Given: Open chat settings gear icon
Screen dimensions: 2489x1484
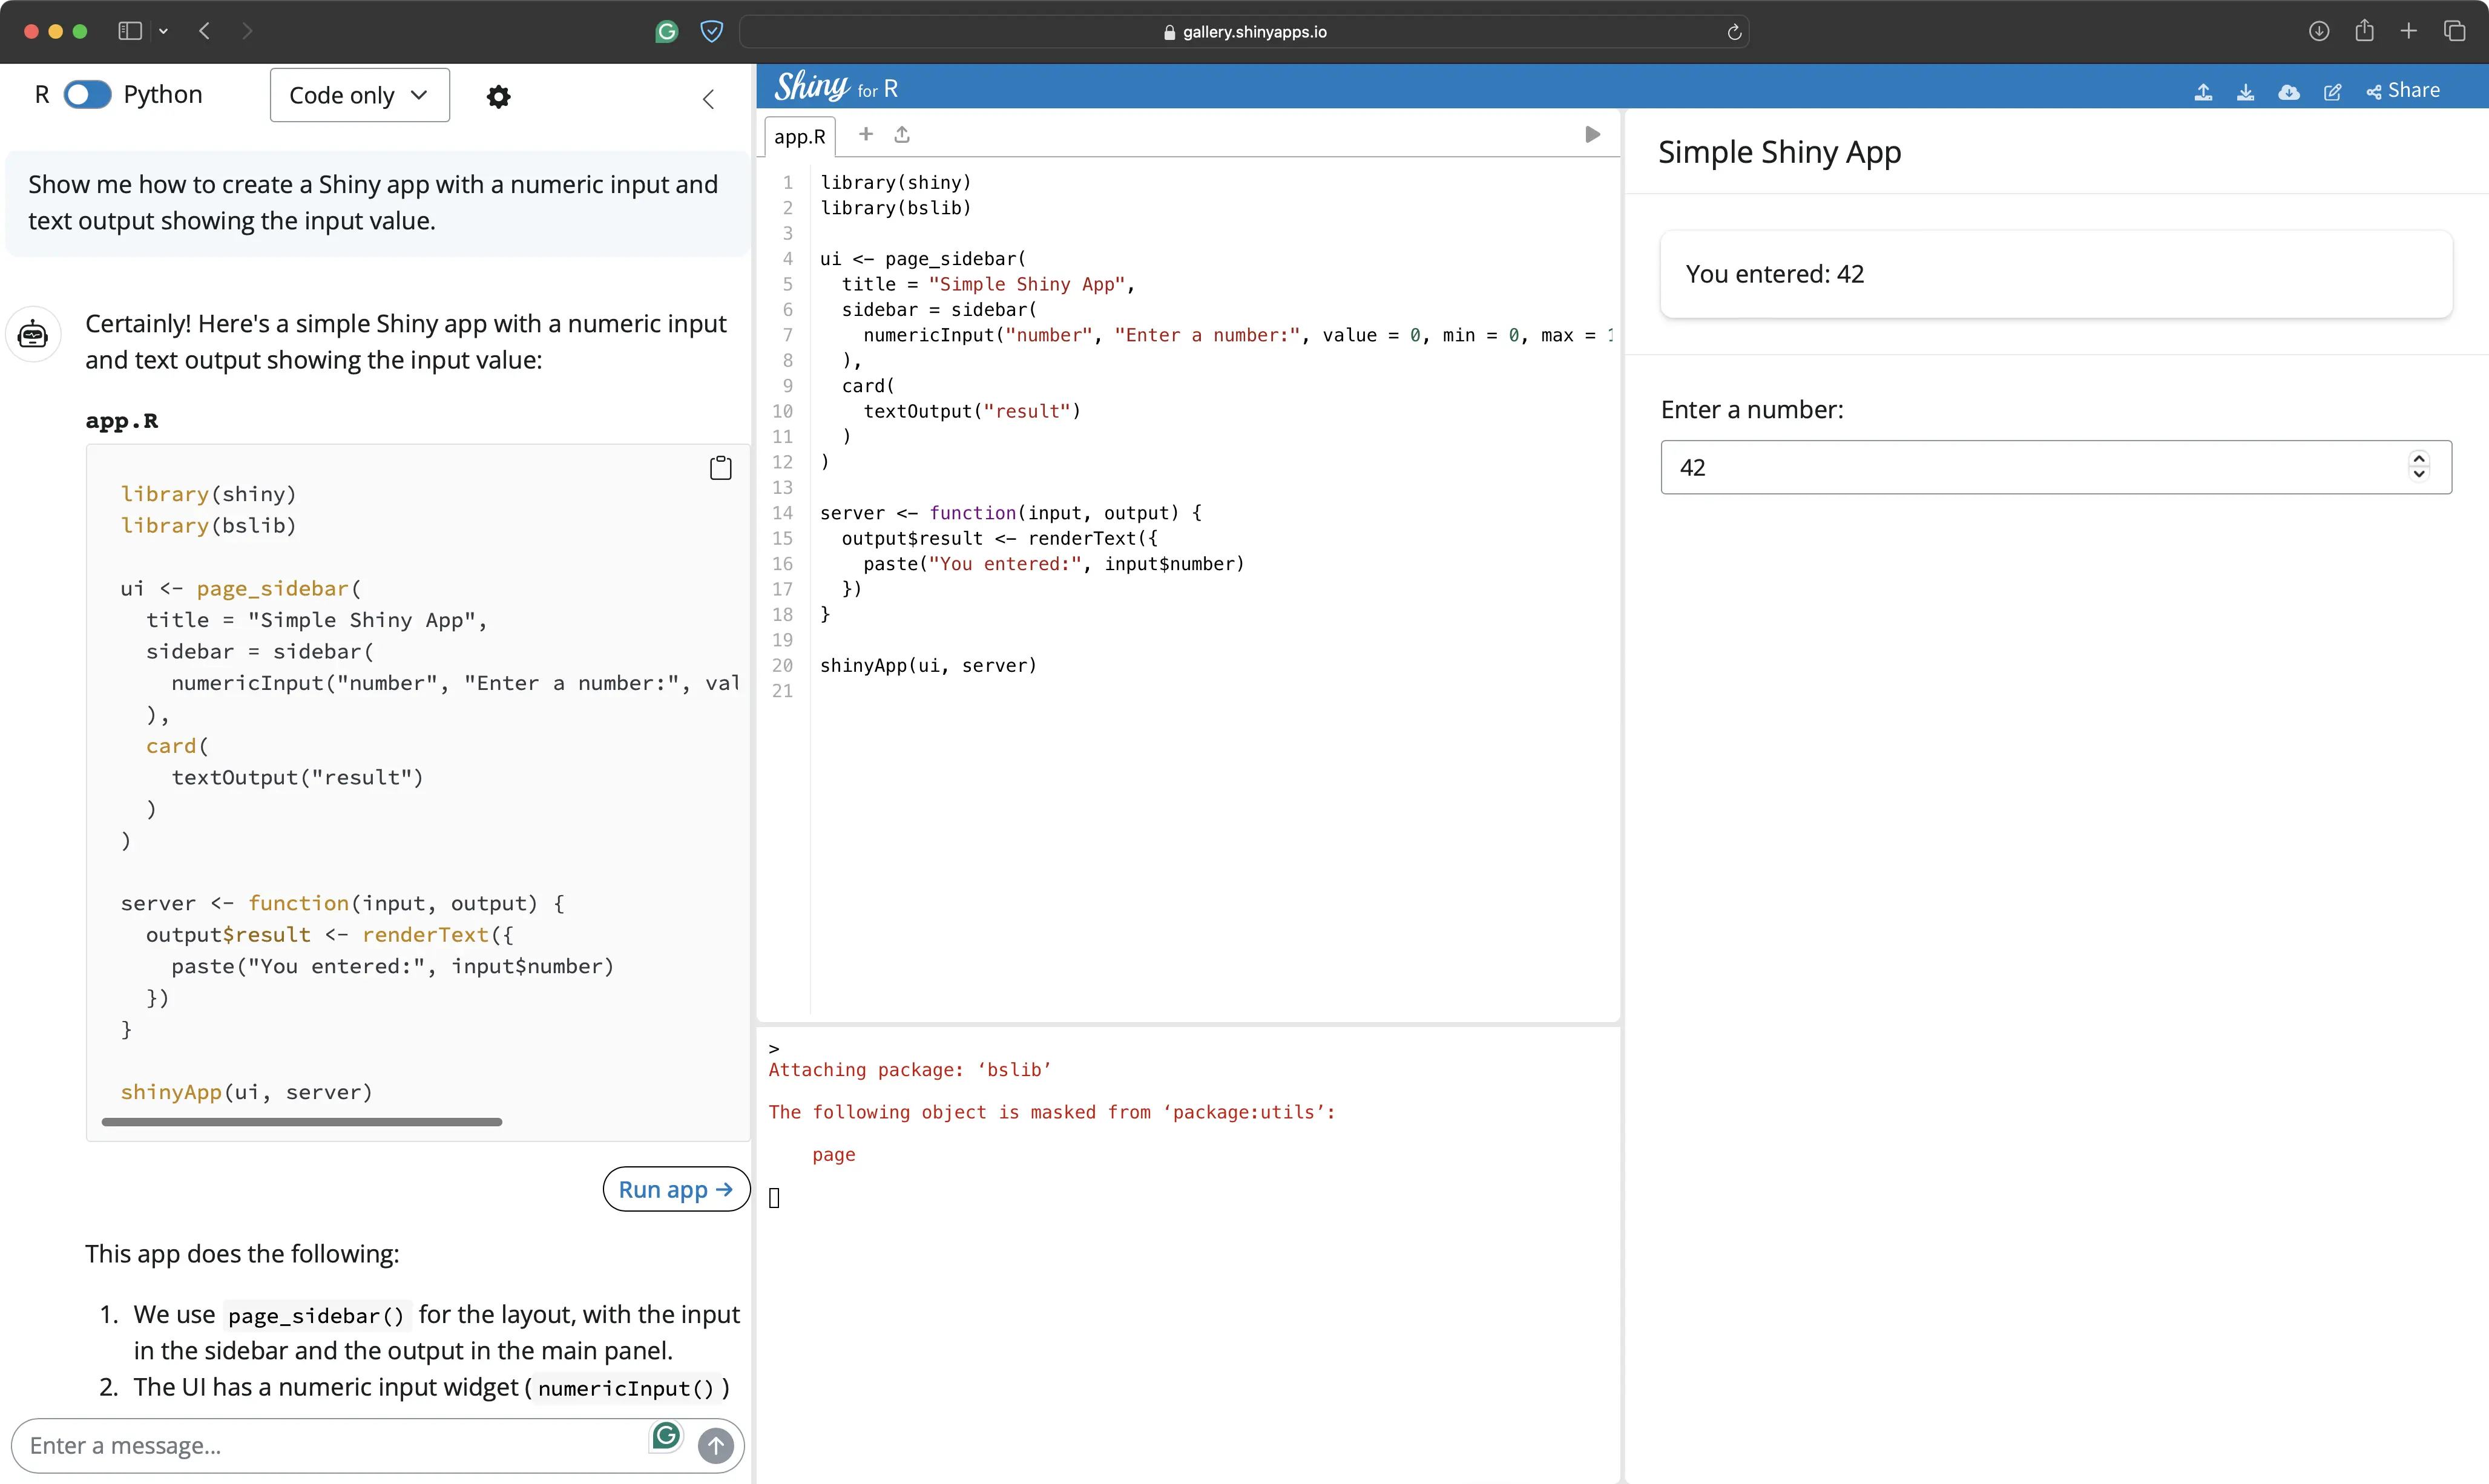Looking at the screenshot, I should (498, 96).
